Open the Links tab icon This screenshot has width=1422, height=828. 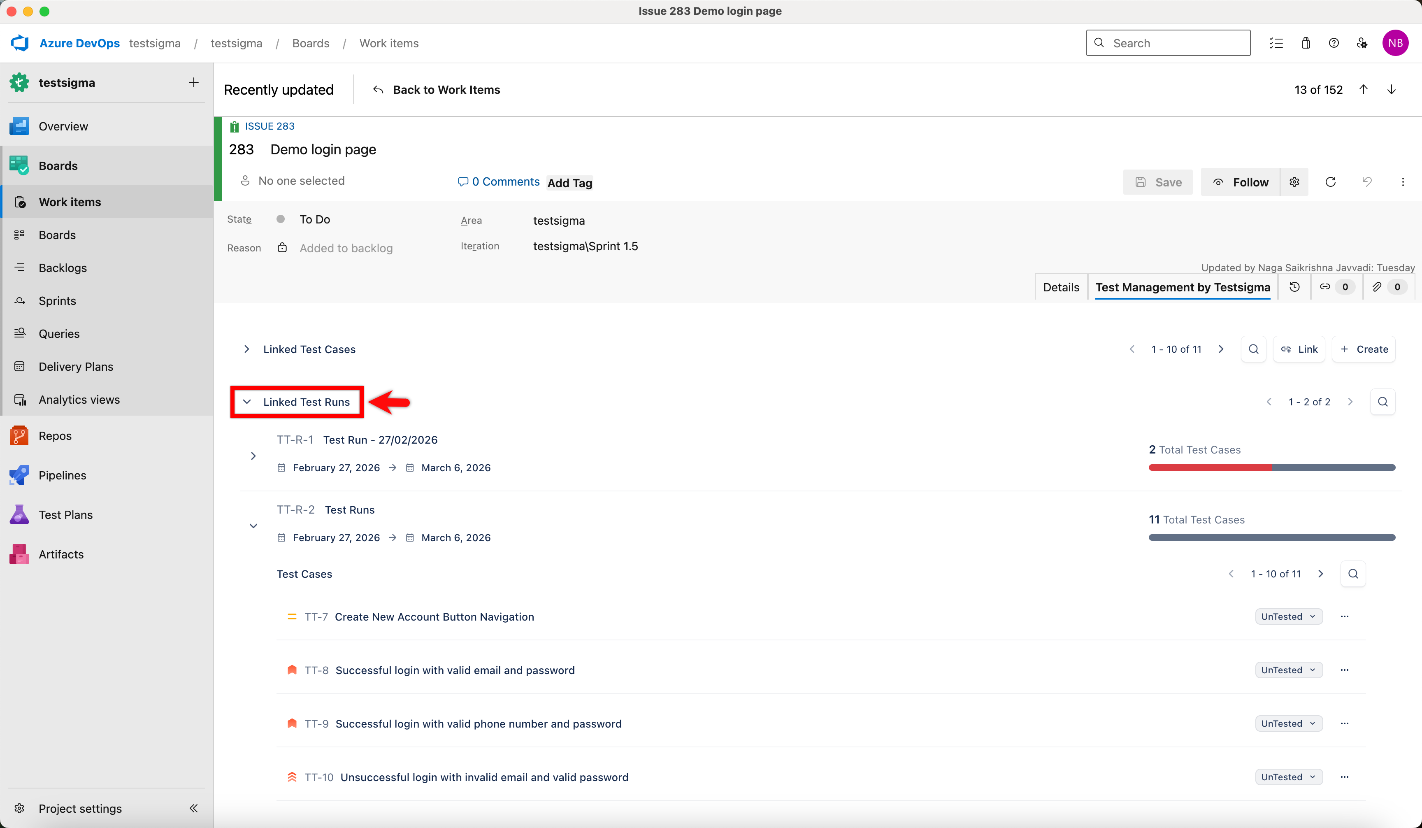[1336, 287]
